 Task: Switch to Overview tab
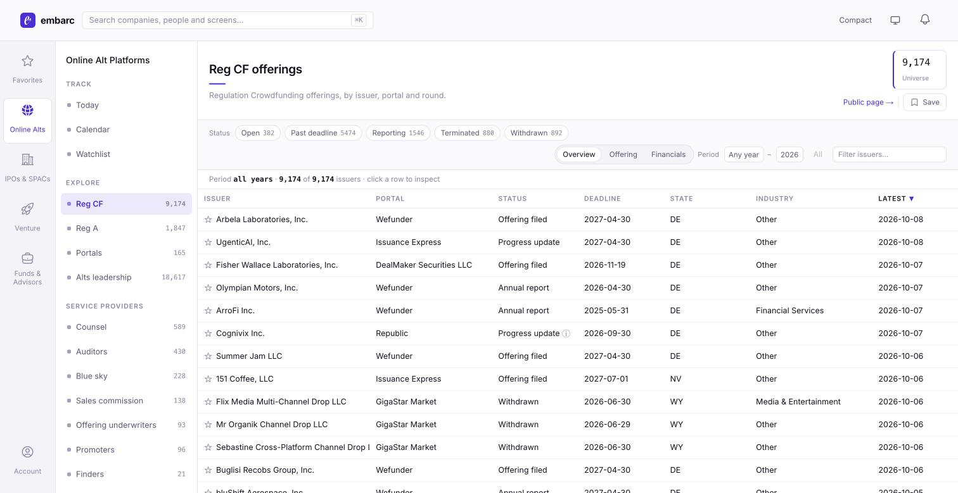click(579, 154)
